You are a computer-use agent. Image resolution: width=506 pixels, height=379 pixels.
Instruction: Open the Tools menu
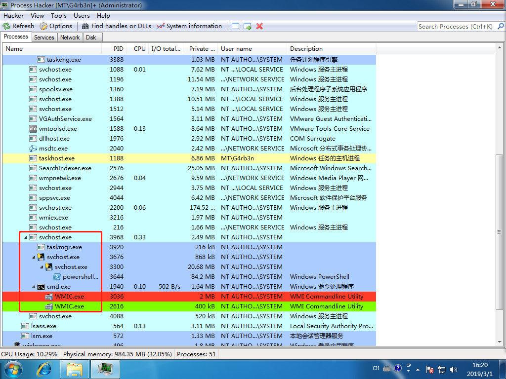[58, 15]
